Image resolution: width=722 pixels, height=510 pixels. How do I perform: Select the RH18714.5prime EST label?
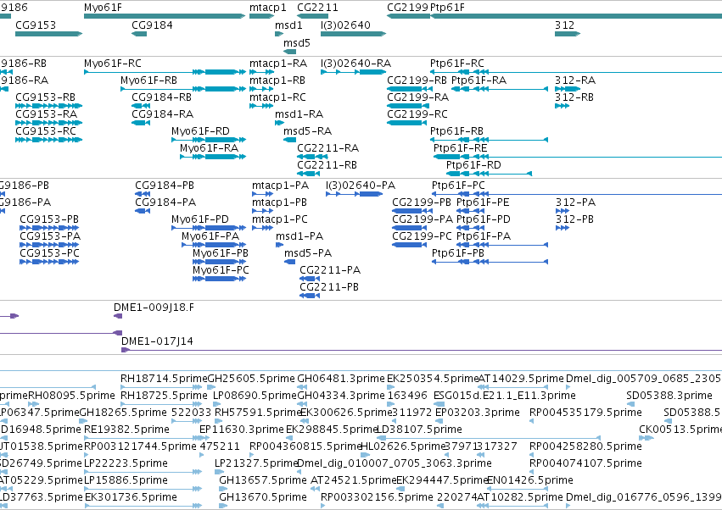(164, 378)
